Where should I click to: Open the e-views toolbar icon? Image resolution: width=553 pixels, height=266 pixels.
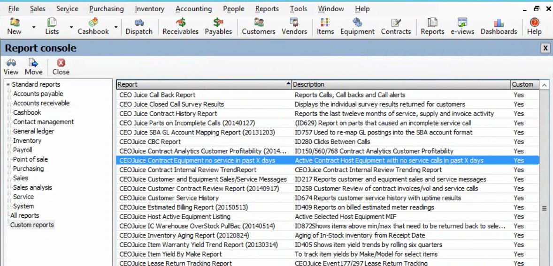[x=463, y=26]
